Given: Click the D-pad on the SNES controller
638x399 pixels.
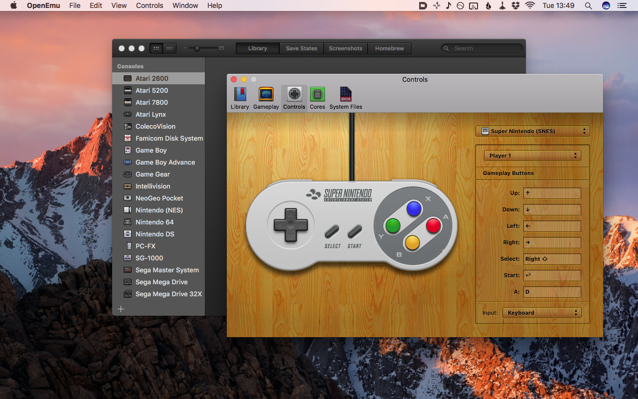Looking at the screenshot, I should coord(291,225).
